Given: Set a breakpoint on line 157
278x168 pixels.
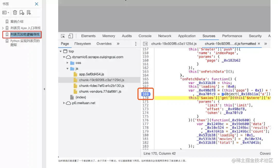Looking at the screenshot, I should (x=145, y=49).
